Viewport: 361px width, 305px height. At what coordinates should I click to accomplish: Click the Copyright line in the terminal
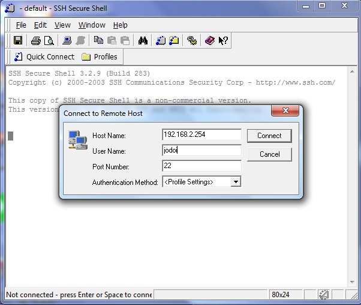point(172,82)
